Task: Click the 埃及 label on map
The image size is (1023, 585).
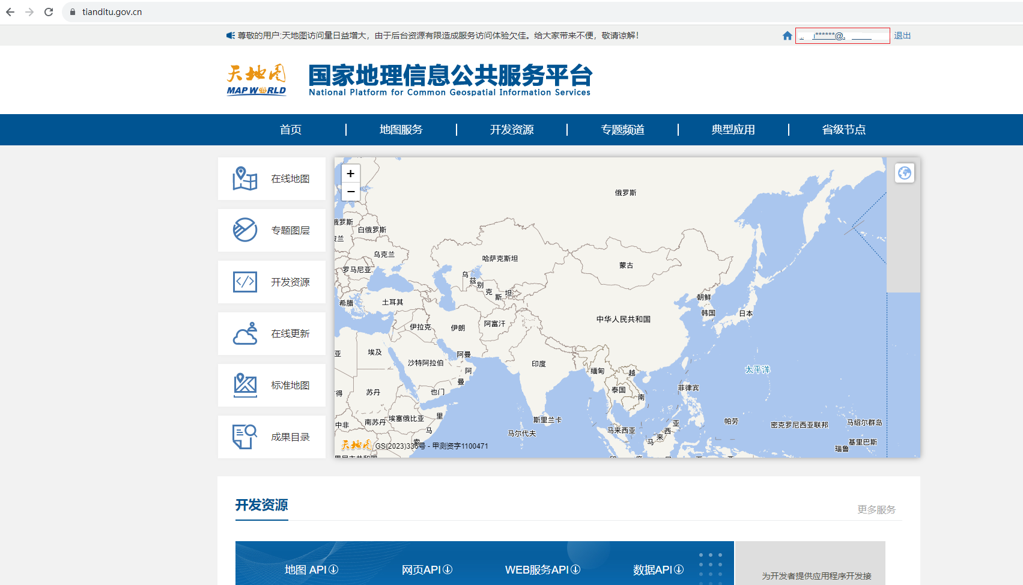Action: click(375, 352)
